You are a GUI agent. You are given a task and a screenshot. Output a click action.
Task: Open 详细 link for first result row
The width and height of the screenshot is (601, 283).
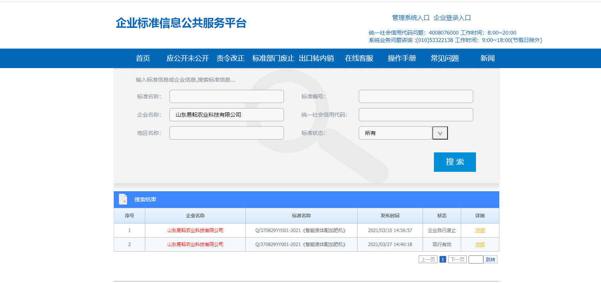[480, 231]
